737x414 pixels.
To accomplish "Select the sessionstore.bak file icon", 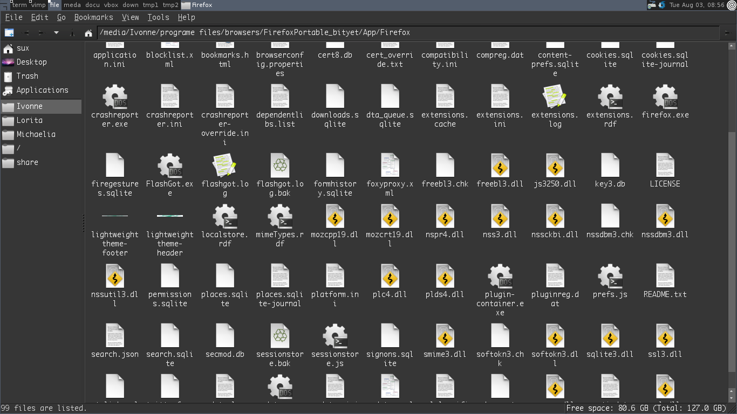I will pyautogui.click(x=280, y=336).
